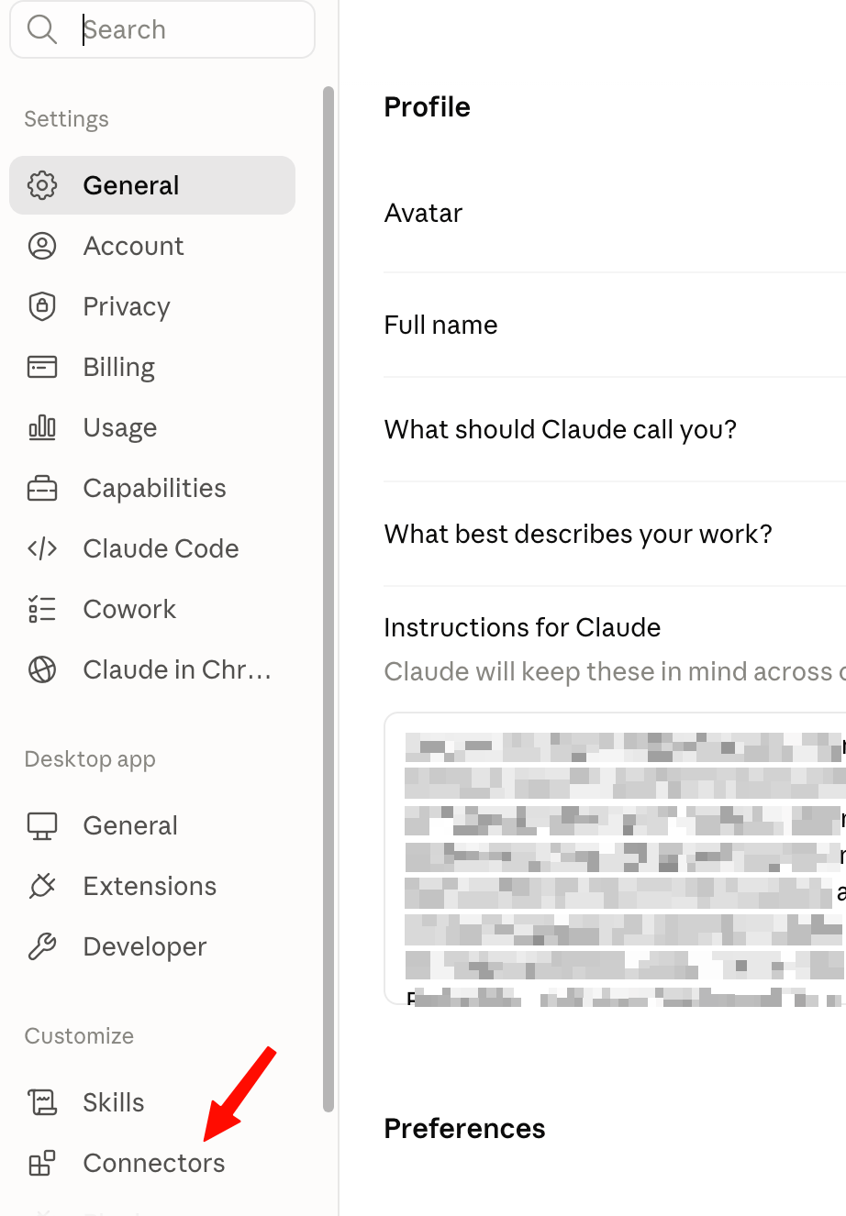Open the Capabilities settings page
Image resolution: width=846 pixels, height=1216 pixels.
(152, 488)
